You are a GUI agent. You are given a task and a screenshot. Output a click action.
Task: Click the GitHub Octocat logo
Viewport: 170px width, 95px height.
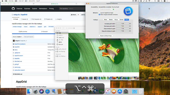point(13,9)
